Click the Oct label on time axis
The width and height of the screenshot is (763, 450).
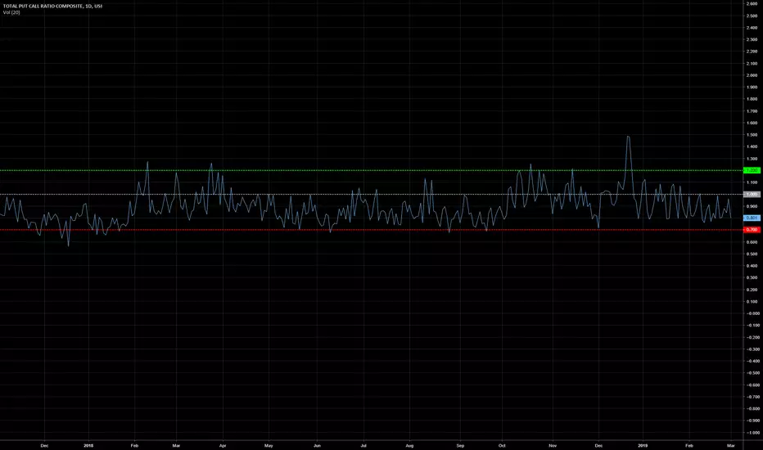pos(502,445)
